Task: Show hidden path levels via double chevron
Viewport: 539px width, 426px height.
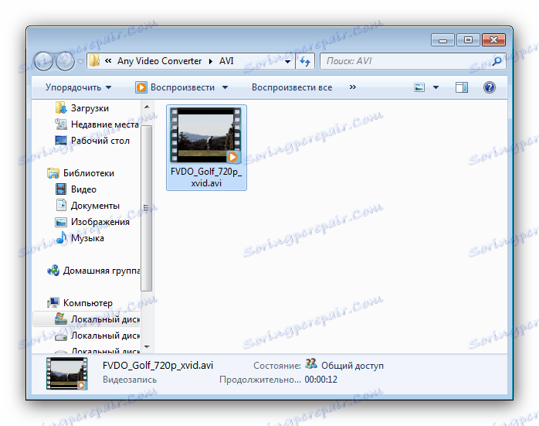Action: tap(108, 61)
